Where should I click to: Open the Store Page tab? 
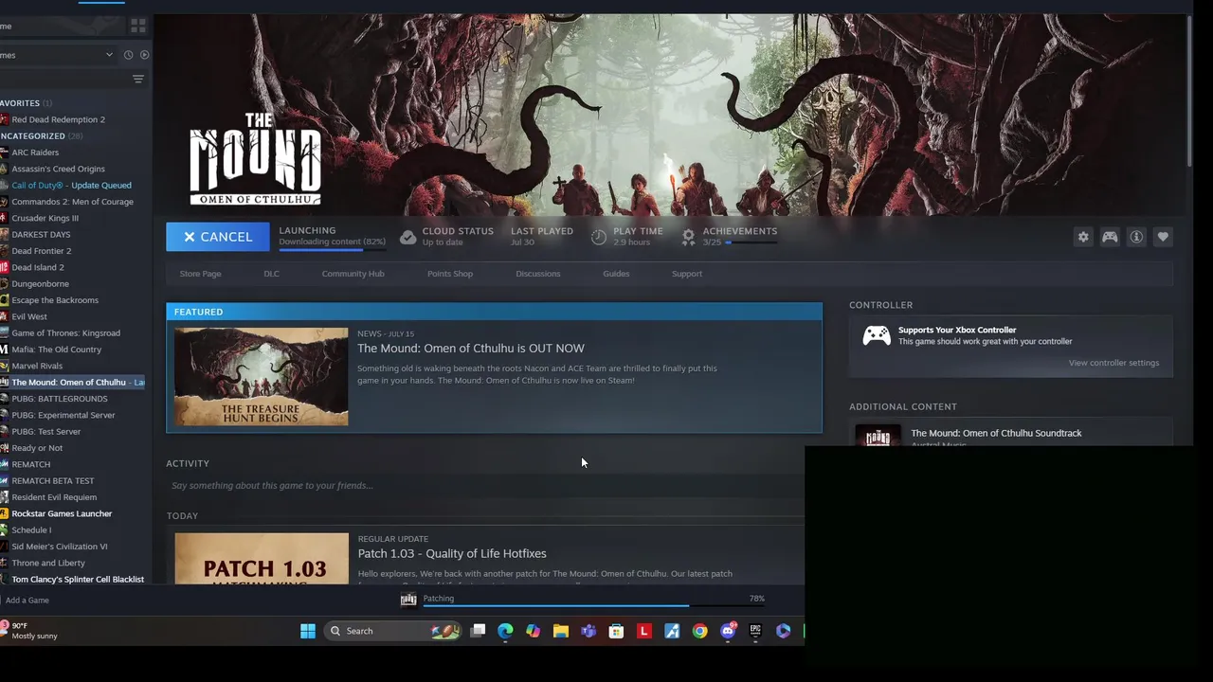click(x=200, y=274)
